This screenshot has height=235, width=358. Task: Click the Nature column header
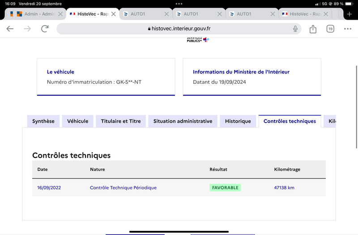click(x=98, y=170)
